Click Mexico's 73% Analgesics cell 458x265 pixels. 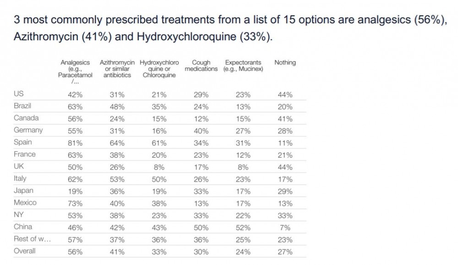click(75, 203)
